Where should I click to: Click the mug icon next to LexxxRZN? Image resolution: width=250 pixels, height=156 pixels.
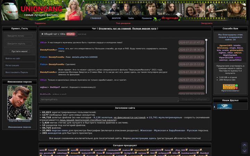click(x=162, y=150)
